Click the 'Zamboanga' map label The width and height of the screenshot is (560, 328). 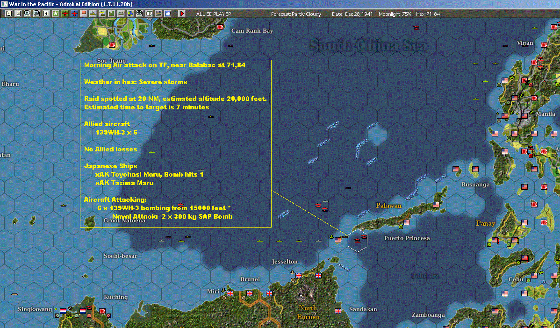428,315
